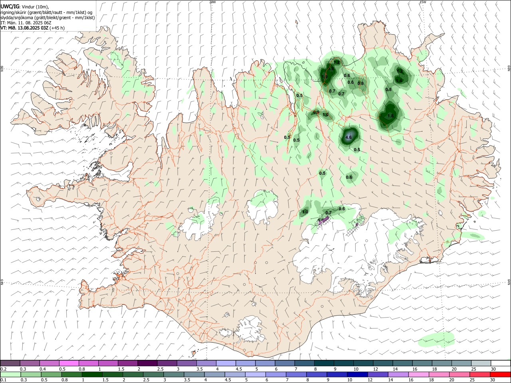Pick the light grey 25–30 upper-row swatch
Screen dimensions: 511x383
tap(481, 363)
